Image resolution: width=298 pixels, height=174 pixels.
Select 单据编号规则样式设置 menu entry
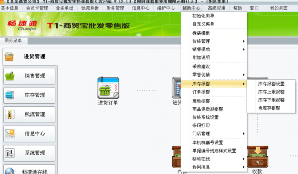click(x=214, y=151)
